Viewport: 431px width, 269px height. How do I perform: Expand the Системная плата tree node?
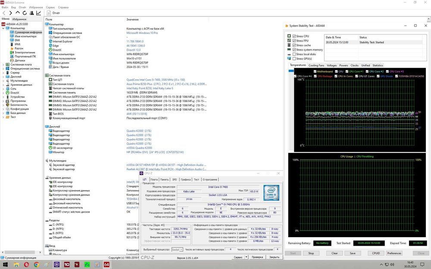coord(3,65)
